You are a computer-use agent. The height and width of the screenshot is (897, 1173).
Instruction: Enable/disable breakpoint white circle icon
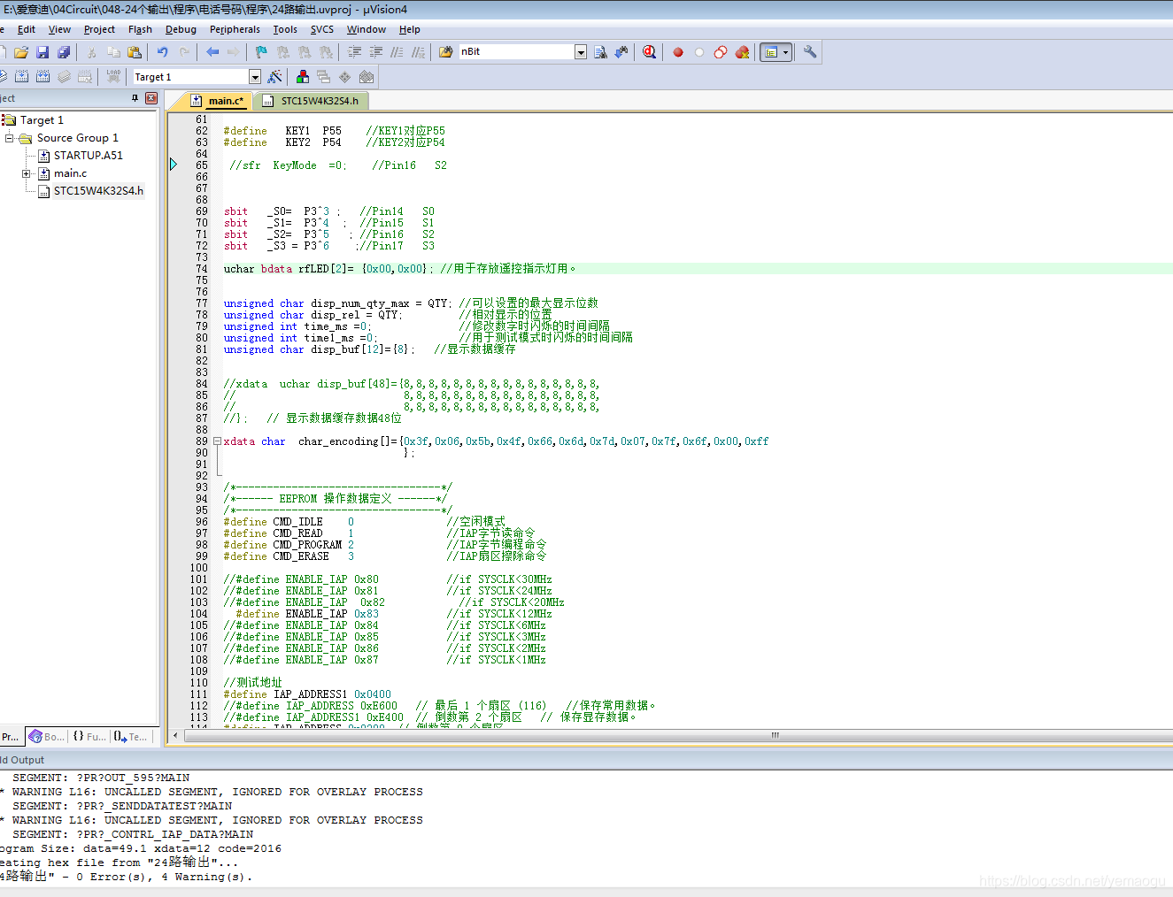pyautogui.click(x=699, y=52)
